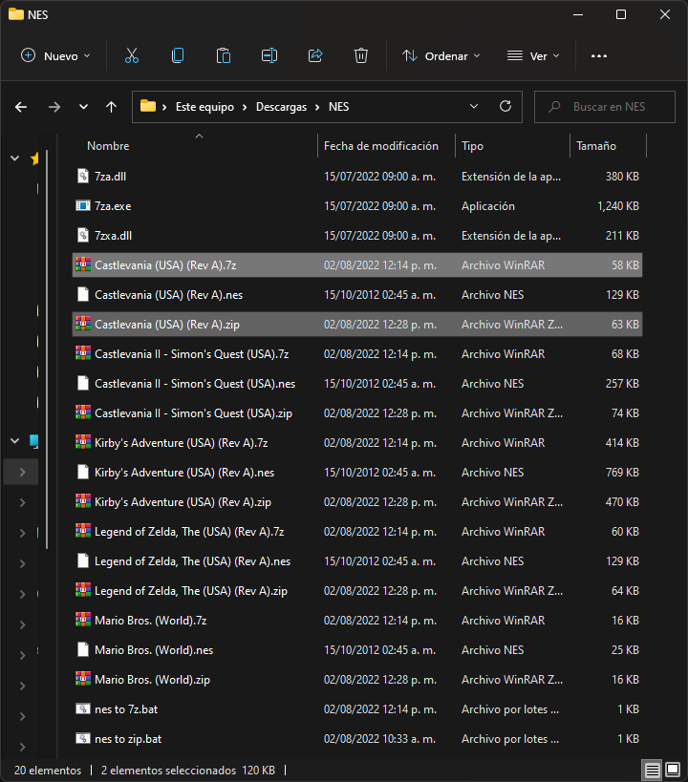Click the file icon of 7zxa.dll

tap(83, 236)
